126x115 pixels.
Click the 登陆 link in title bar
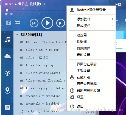click(x=118, y=4)
